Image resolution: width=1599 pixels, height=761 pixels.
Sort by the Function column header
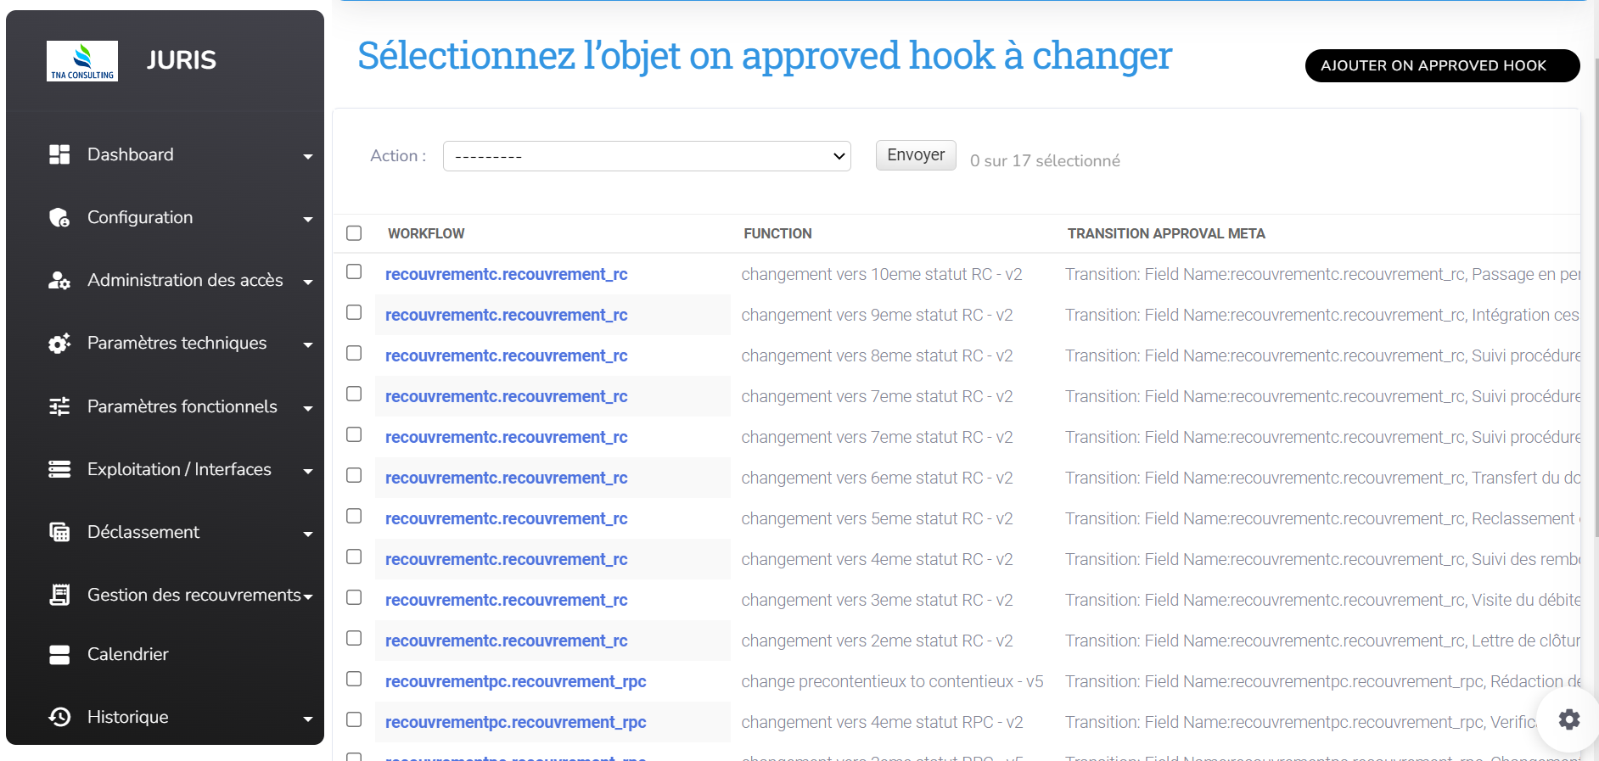point(777,233)
